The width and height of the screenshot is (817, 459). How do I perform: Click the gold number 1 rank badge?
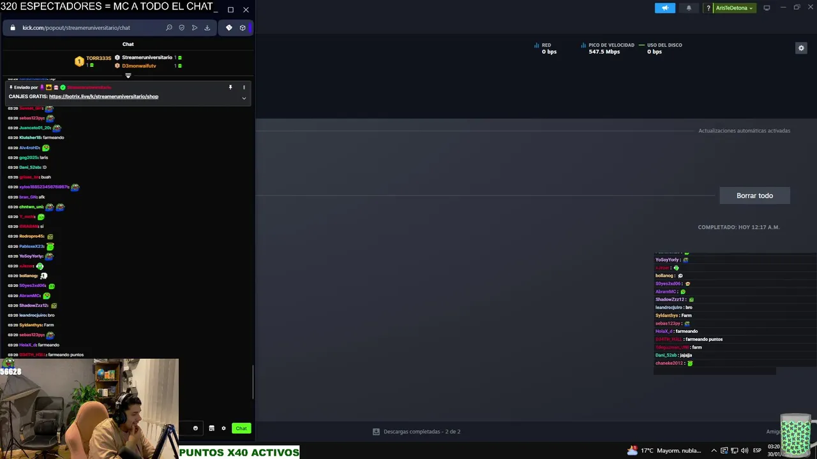(79, 61)
